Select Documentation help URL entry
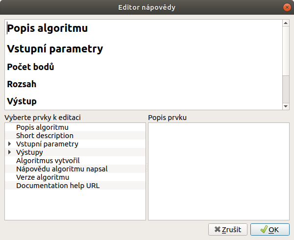Viewport: 294px width, 240px height. pyautogui.click(x=75, y=186)
